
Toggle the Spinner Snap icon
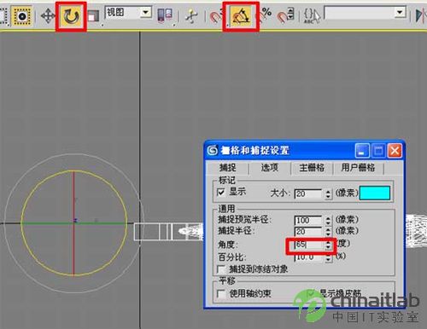tap(285, 15)
